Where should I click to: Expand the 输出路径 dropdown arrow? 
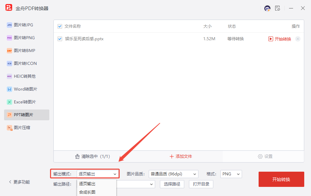[151, 184]
